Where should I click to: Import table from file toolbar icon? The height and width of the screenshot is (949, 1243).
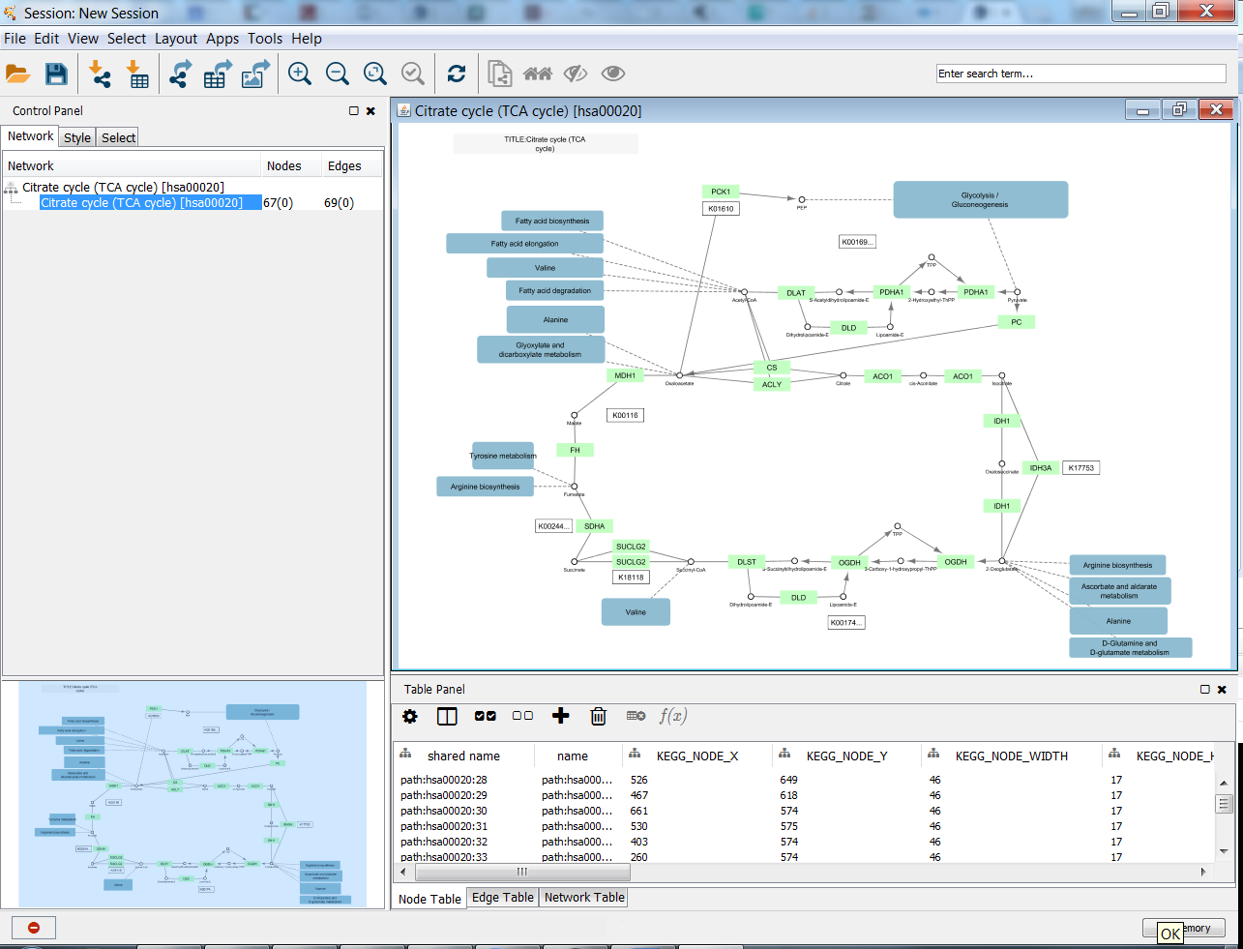137,74
